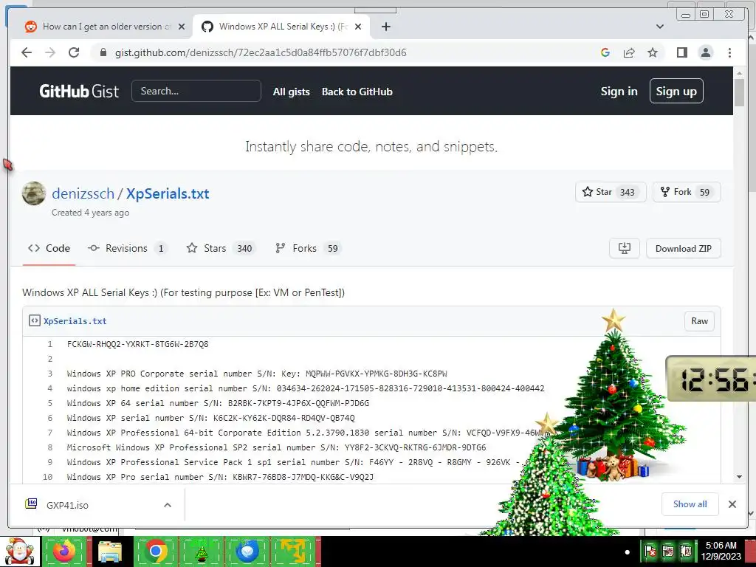Close the Reddit tab

(x=182, y=27)
